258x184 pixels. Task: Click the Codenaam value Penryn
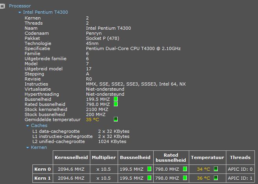pyautogui.click(x=94, y=33)
